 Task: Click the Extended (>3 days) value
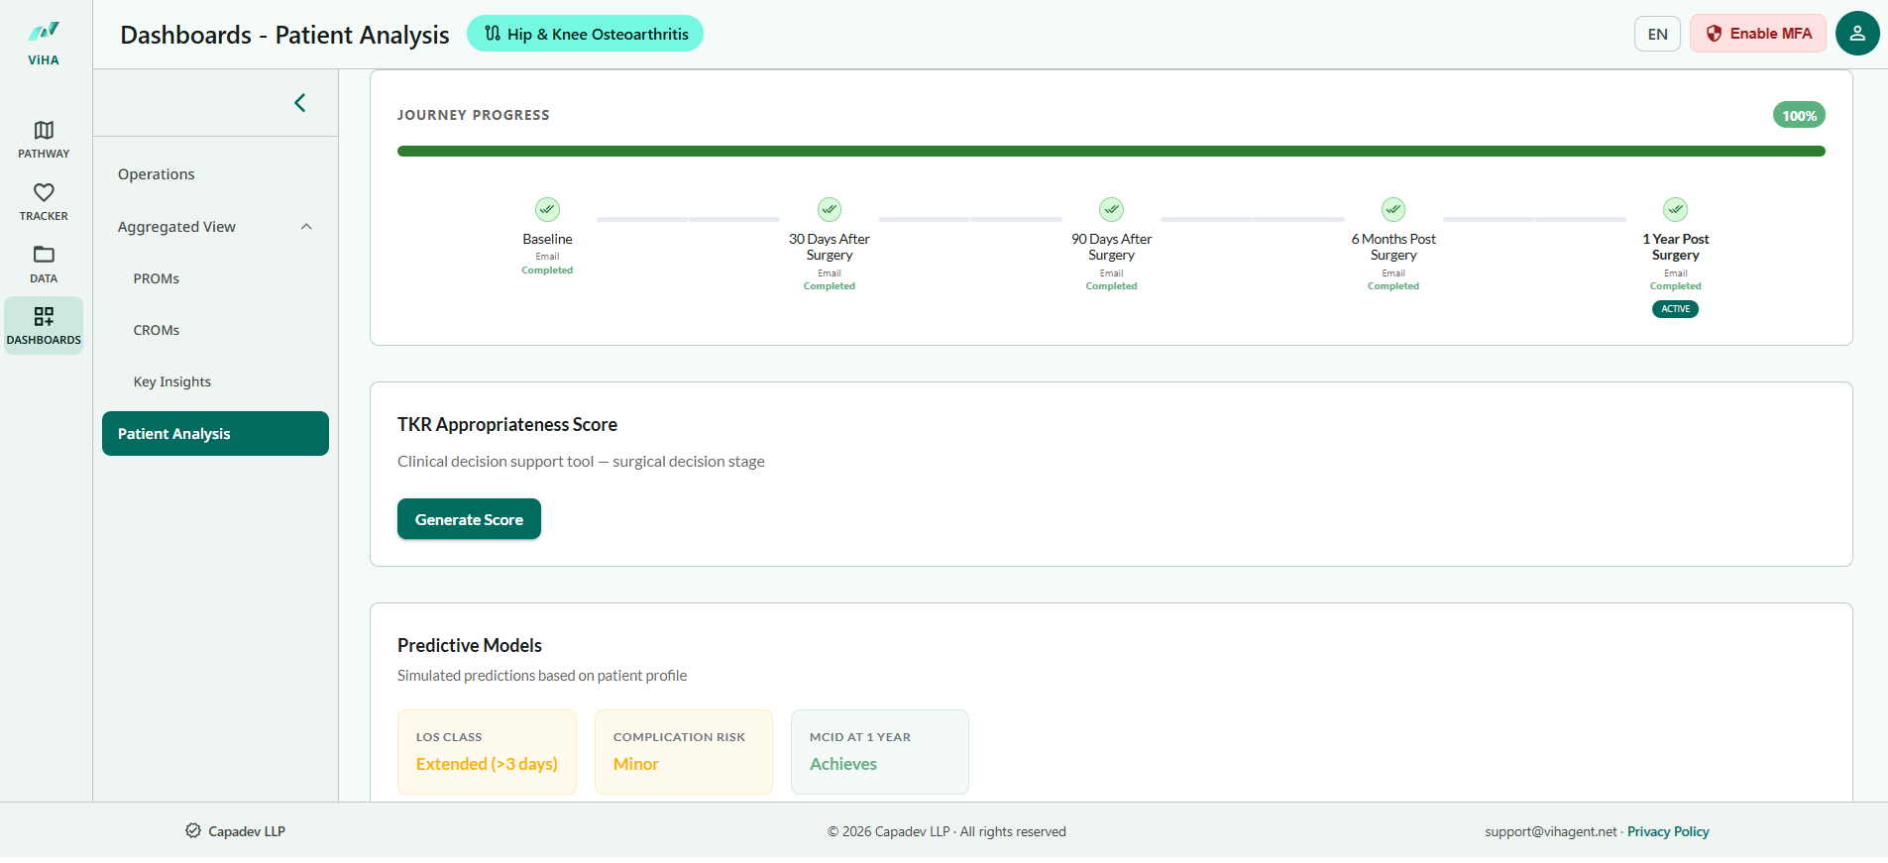point(487,764)
